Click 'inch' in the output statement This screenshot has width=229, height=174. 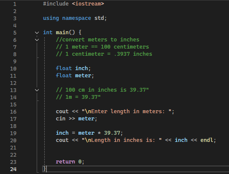pyautogui.click(x=181, y=140)
